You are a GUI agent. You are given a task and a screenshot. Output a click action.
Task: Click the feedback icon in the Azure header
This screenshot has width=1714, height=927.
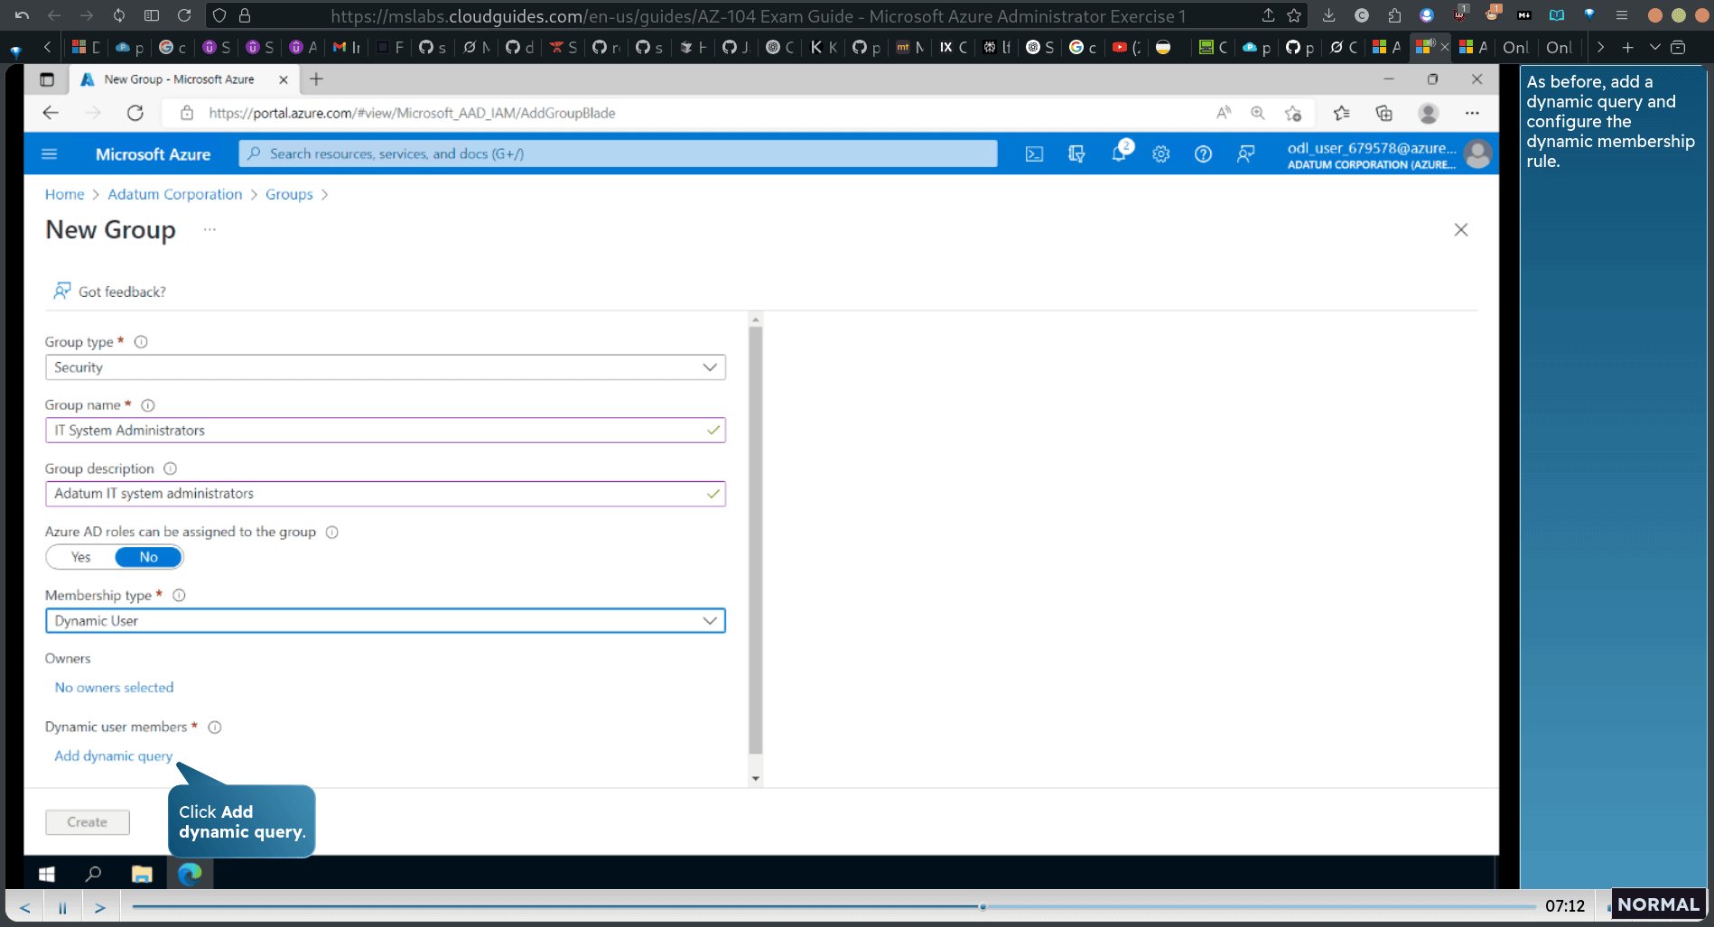pos(1245,154)
